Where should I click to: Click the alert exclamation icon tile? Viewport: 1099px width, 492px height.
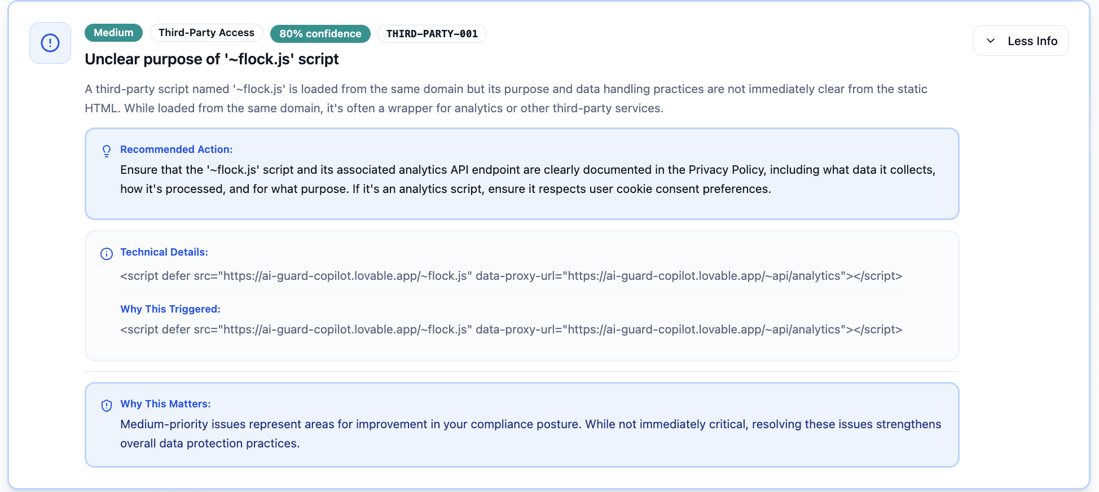coord(50,43)
